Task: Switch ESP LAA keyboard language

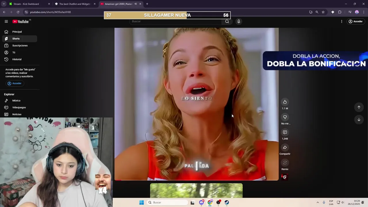Action: pyautogui.click(x=331, y=202)
